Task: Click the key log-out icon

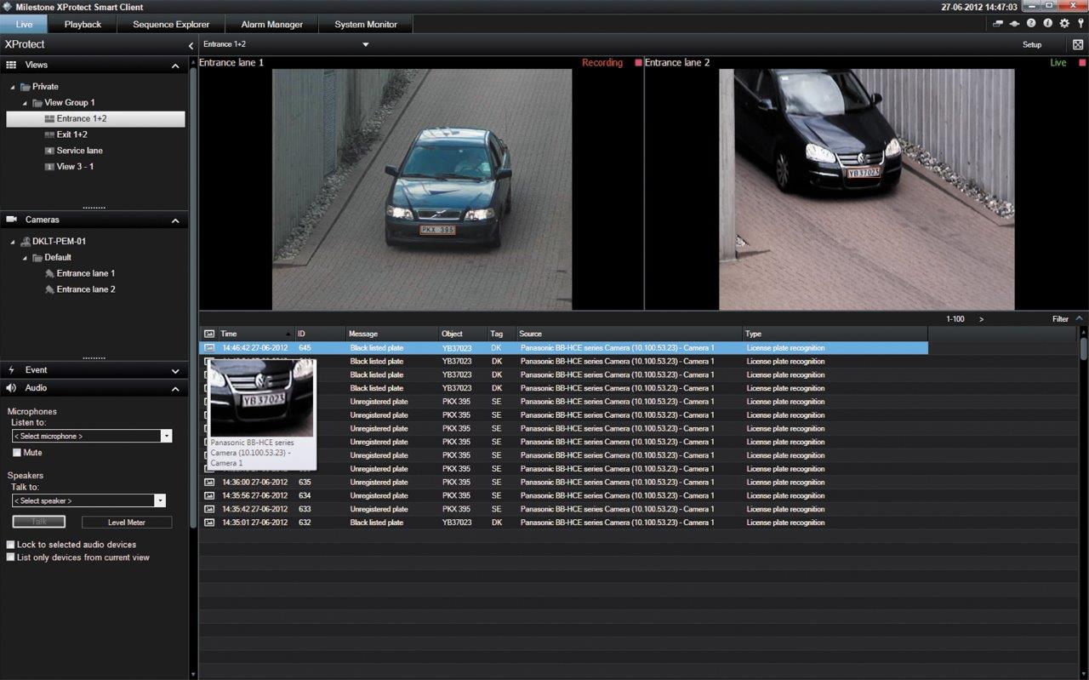Action: 1080,24
